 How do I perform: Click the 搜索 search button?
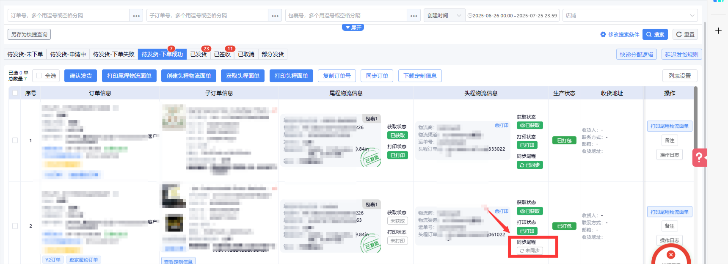point(655,34)
